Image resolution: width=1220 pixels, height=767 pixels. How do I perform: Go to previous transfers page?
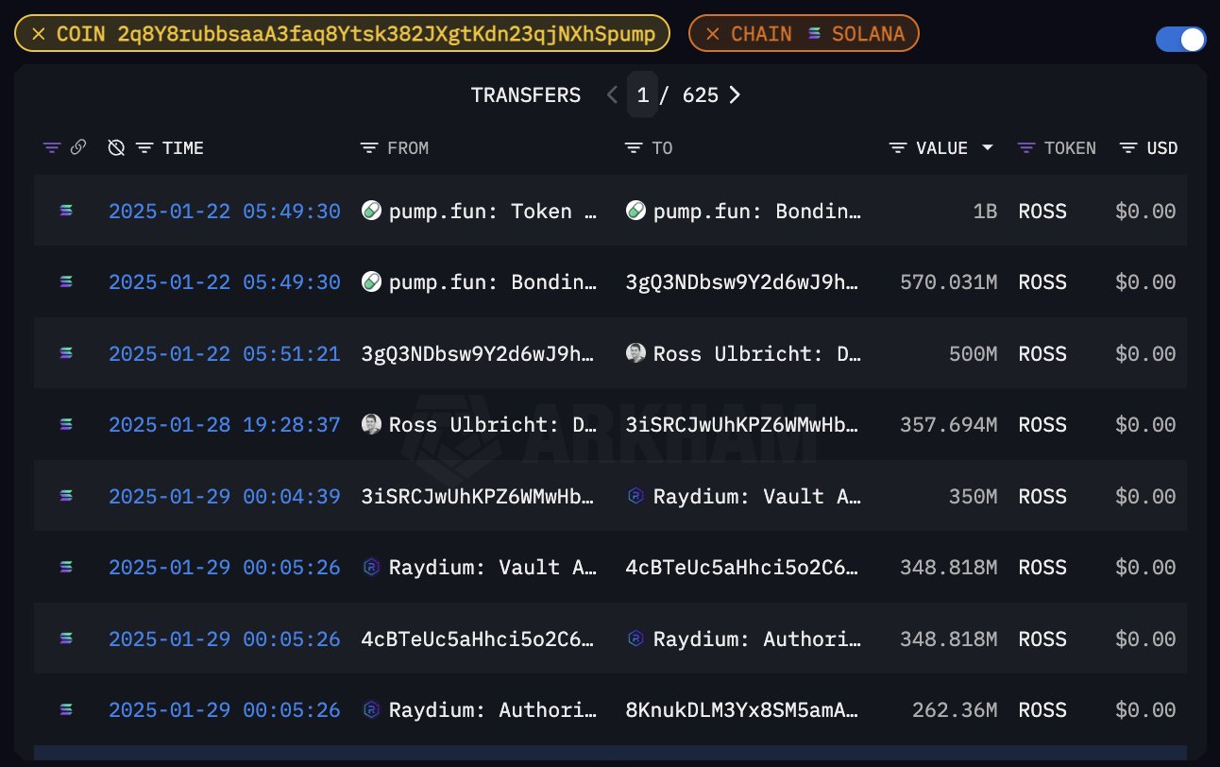pos(612,95)
